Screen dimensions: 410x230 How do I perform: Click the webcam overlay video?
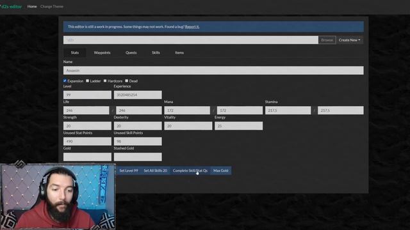[x=58, y=197]
